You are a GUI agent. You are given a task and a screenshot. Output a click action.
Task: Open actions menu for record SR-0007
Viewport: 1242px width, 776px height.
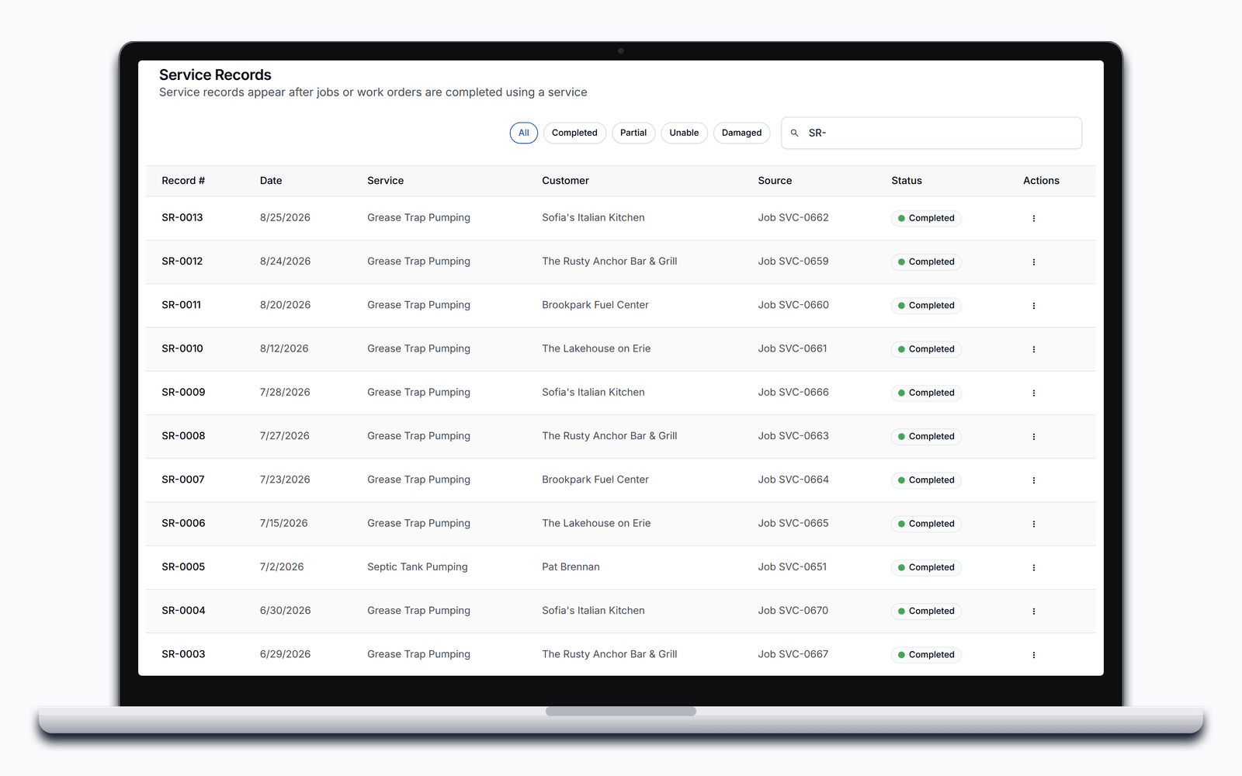[1033, 480]
